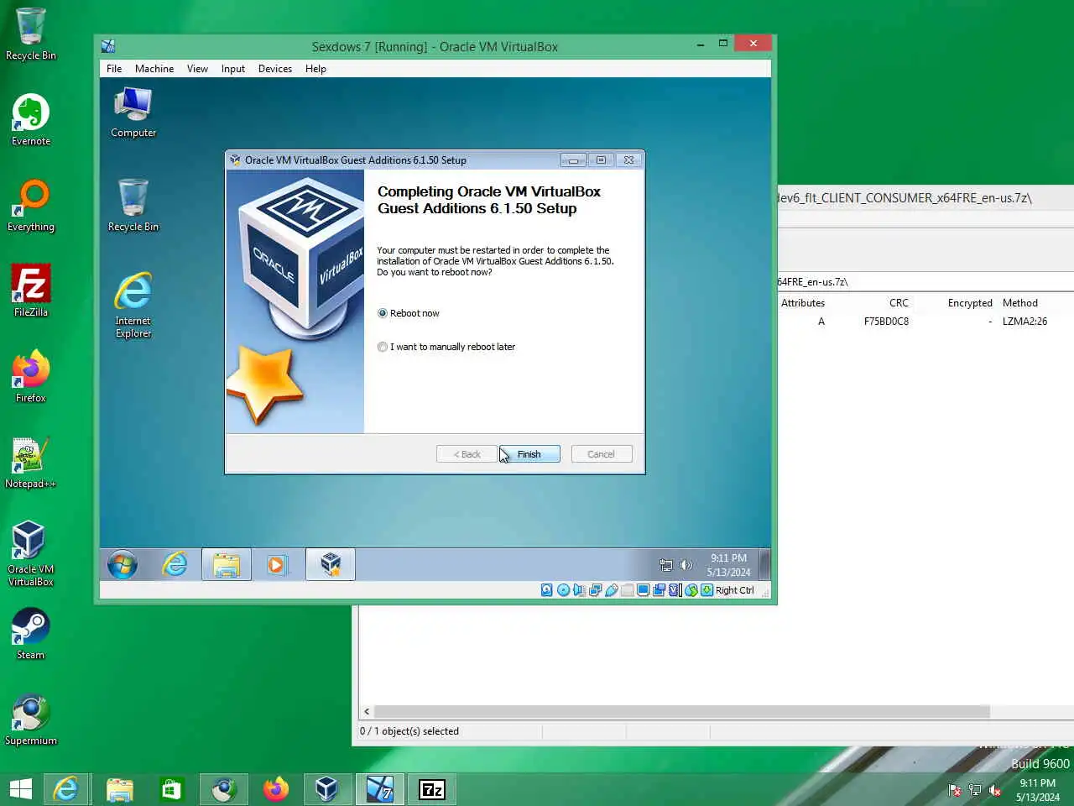The image size is (1074, 806).
Task: Click the guest volume speaker tray icon
Action: point(686,565)
